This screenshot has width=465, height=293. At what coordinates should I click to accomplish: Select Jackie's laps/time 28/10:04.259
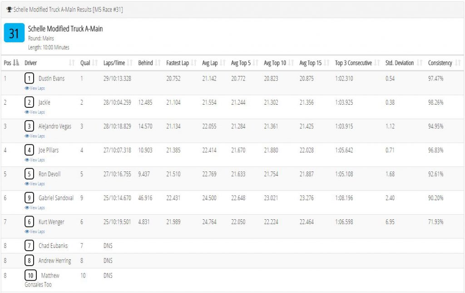tap(117, 102)
